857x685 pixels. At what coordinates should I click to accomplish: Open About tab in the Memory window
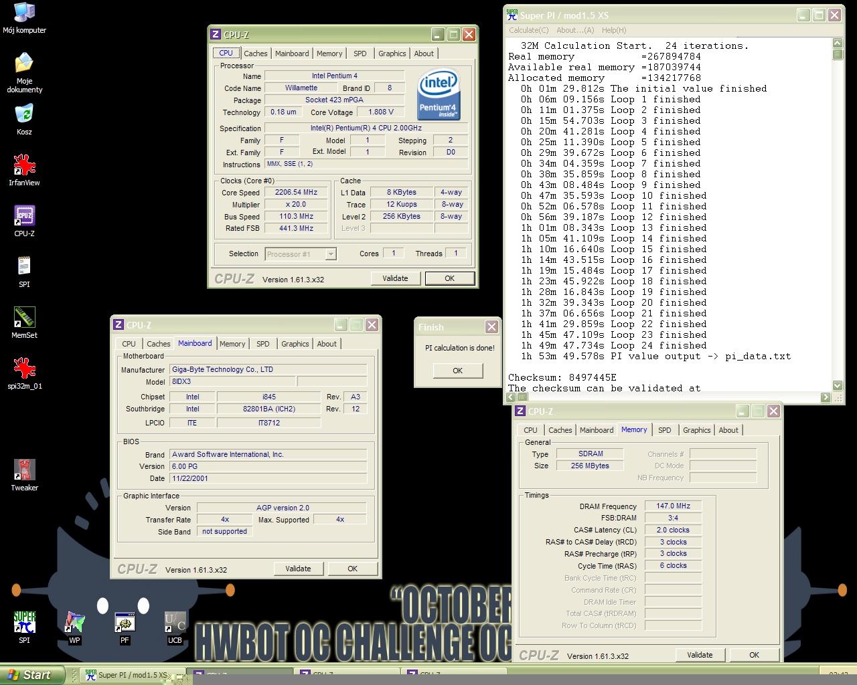tap(728, 430)
